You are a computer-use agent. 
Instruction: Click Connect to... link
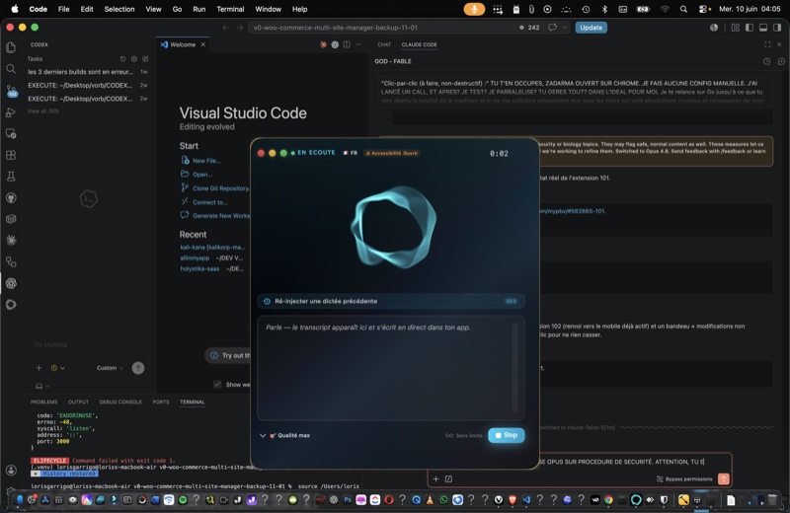pyautogui.click(x=210, y=202)
